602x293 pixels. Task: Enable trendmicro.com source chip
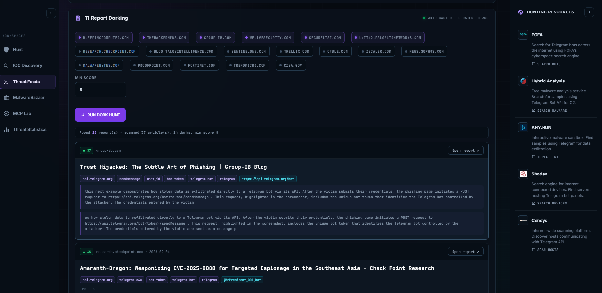[x=248, y=65]
